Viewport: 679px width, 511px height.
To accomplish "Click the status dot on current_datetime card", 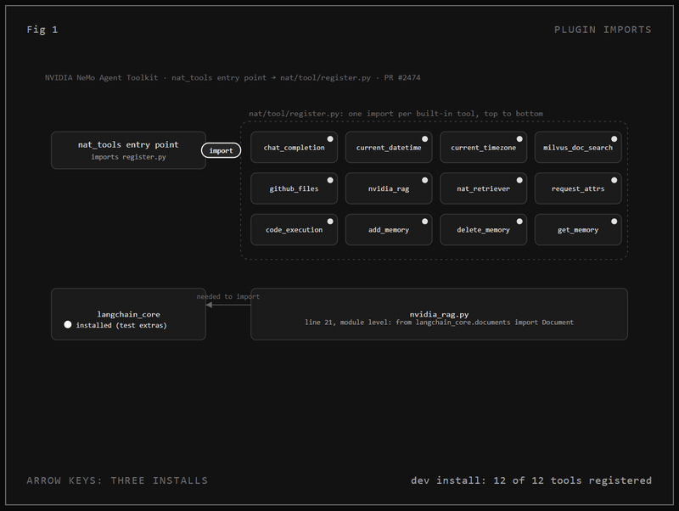I will 425,139.
